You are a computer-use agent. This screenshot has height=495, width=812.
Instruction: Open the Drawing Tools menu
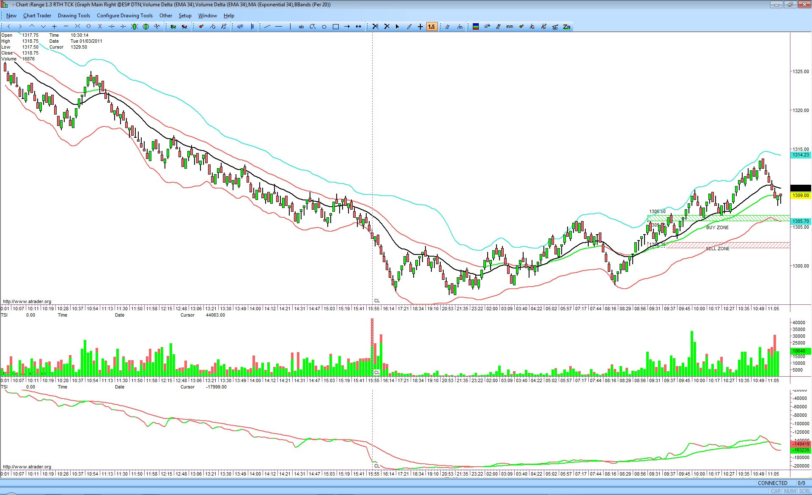pos(74,16)
